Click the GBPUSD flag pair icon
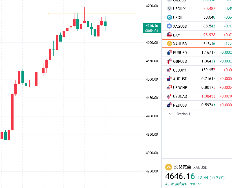Screen dimensions: 232x188 pos(169,61)
